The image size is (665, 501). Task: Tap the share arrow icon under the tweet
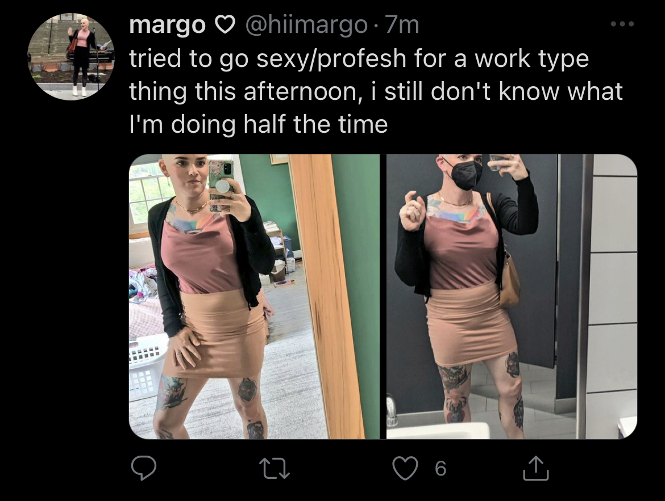click(535, 468)
